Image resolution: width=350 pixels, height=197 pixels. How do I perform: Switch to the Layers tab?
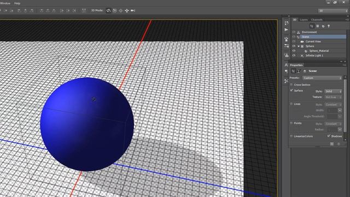(304, 20)
